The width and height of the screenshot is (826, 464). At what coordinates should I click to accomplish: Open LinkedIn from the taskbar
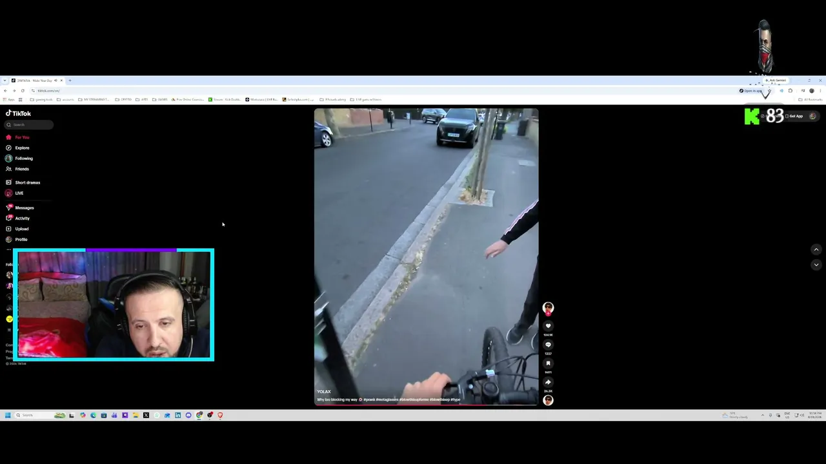[177, 415]
